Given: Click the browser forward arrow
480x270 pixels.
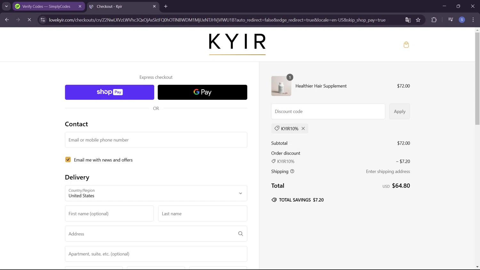Looking at the screenshot, I should [18, 20].
